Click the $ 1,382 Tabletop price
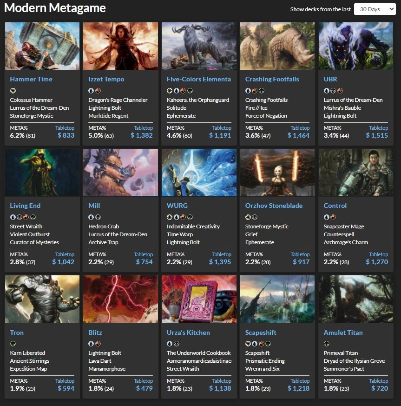The height and width of the screenshot is (406, 401). [x=142, y=135]
